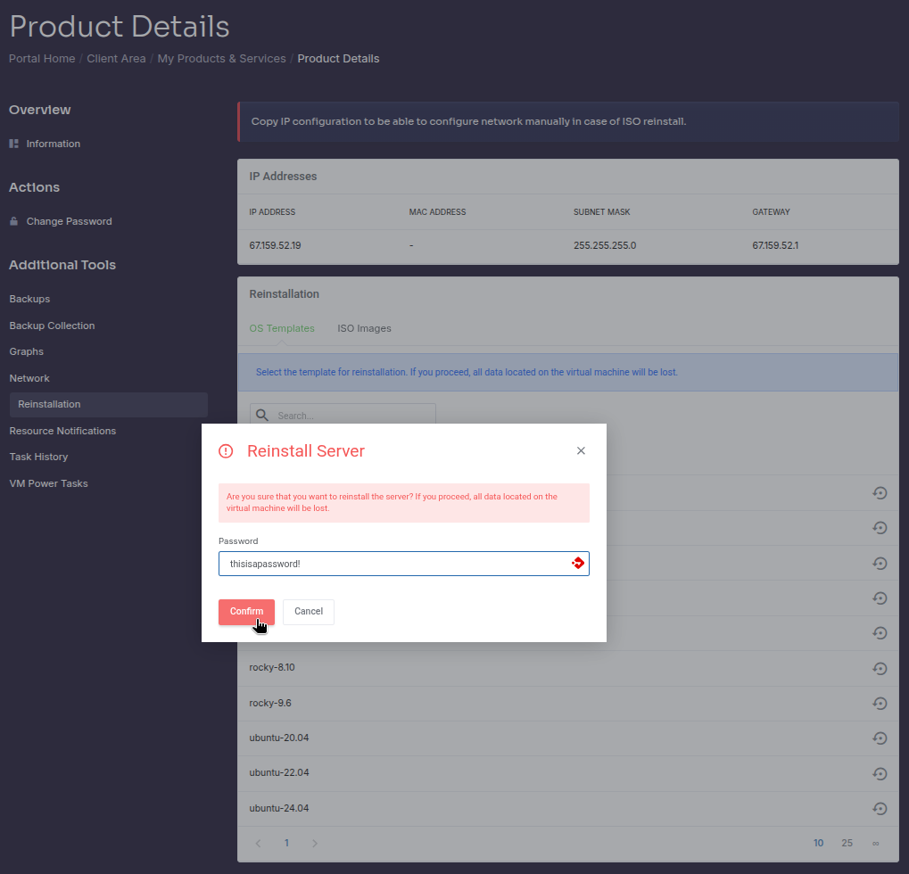
Task: Show unlimited entries per page
Action: click(x=875, y=843)
